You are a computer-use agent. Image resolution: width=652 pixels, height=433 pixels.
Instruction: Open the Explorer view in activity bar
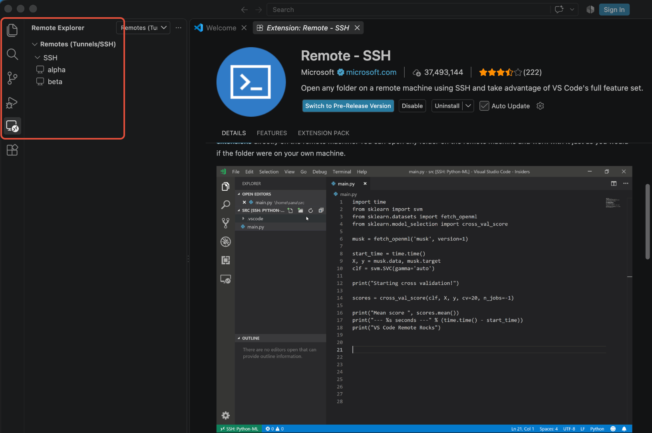click(12, 30)
